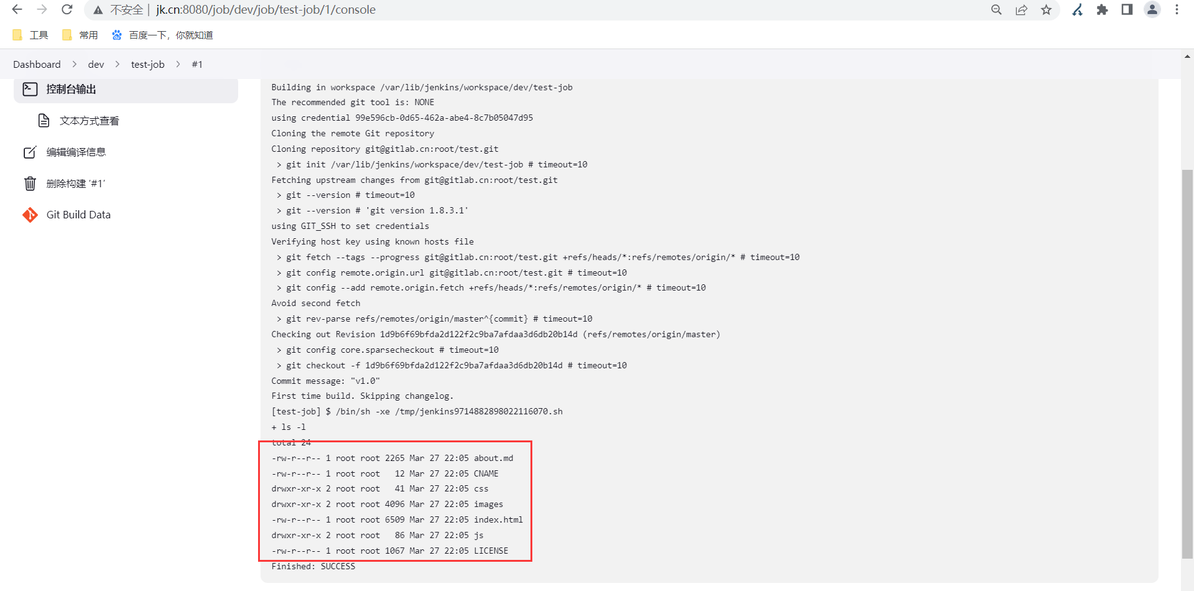Open 文本方式查看 plain text view
This screenshot has width=1194, height=591.
tap(89, 121)
